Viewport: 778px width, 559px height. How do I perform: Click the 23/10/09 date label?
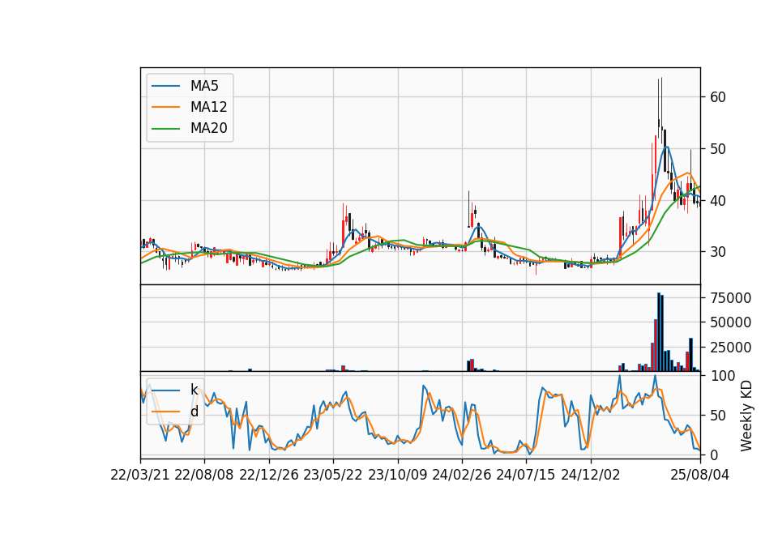click(x=397, y=475)
